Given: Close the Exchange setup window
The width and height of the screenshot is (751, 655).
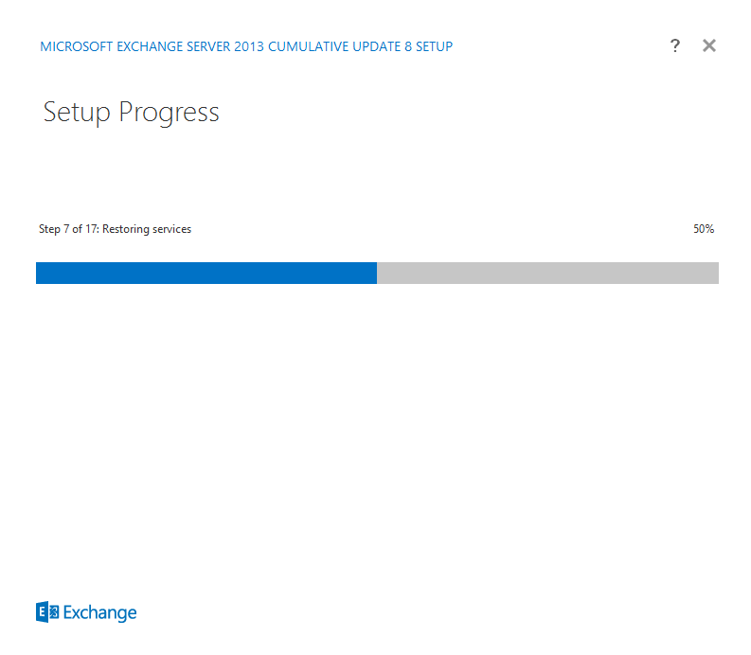Looking at the screenshot, I should pos(709,46).
